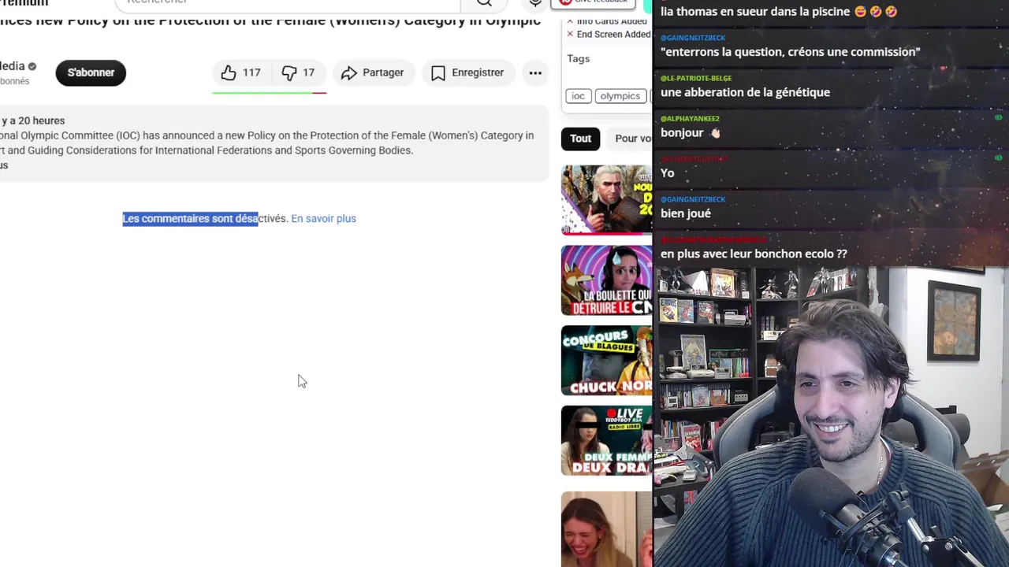
Task: Click chat message 'lia thomas en sueur dans la piscine'
Action: [779, 12]
